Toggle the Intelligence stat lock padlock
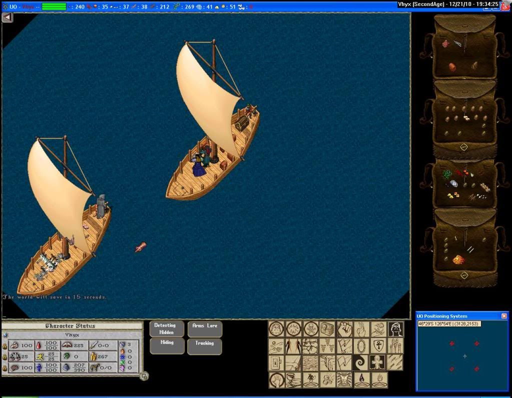 tap(5, 368)
